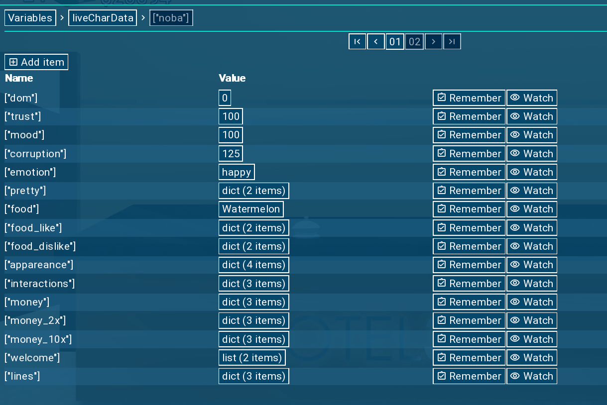Image resolution: width=607 pixels, height=405 pixels.
Task: Watch the food_dislike variable
Action: click(x=532, y=246)
